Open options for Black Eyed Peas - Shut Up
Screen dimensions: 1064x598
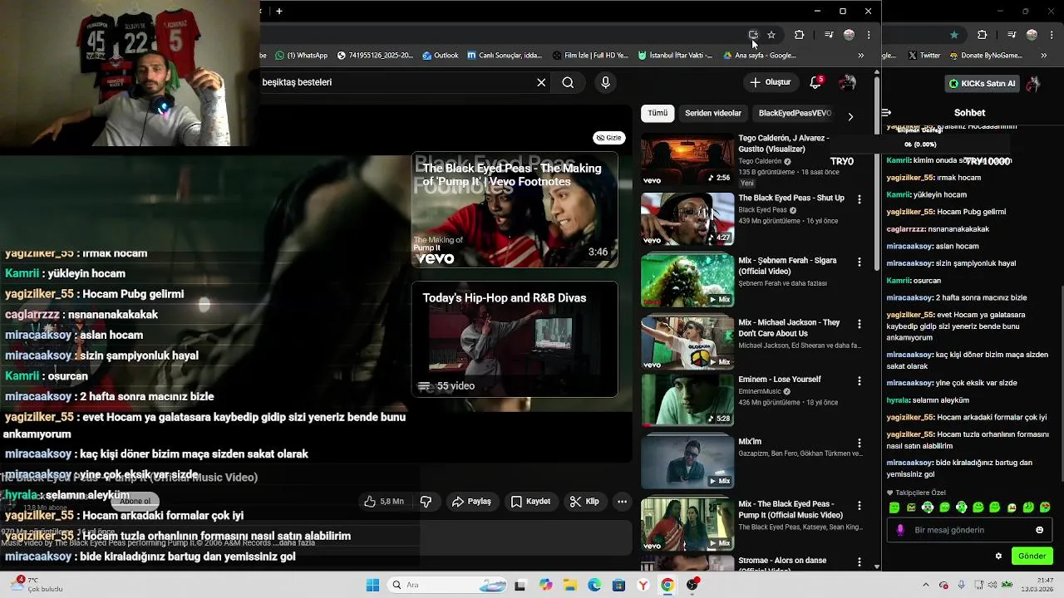[860, 199]
